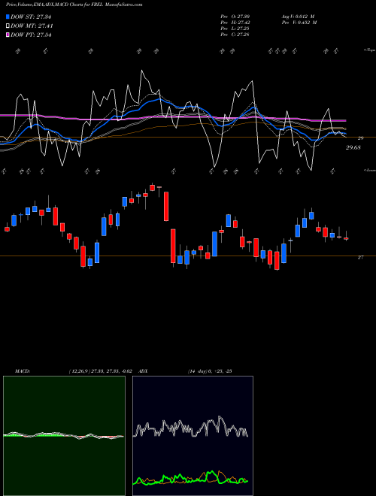
Task: Click the magenta DOW PT legend swatch
Action: pos(8,35)
